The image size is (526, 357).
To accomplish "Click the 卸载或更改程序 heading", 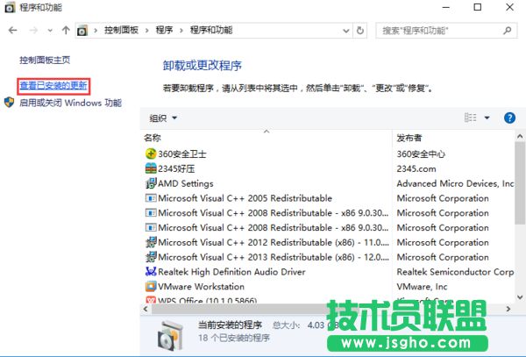I will point(203,66).
